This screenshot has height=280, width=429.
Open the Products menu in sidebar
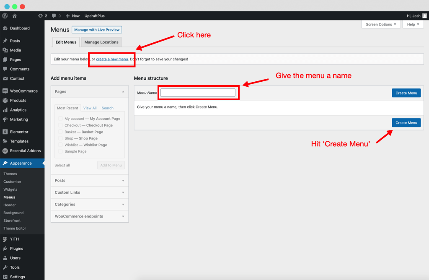click(x=17, y=100)
